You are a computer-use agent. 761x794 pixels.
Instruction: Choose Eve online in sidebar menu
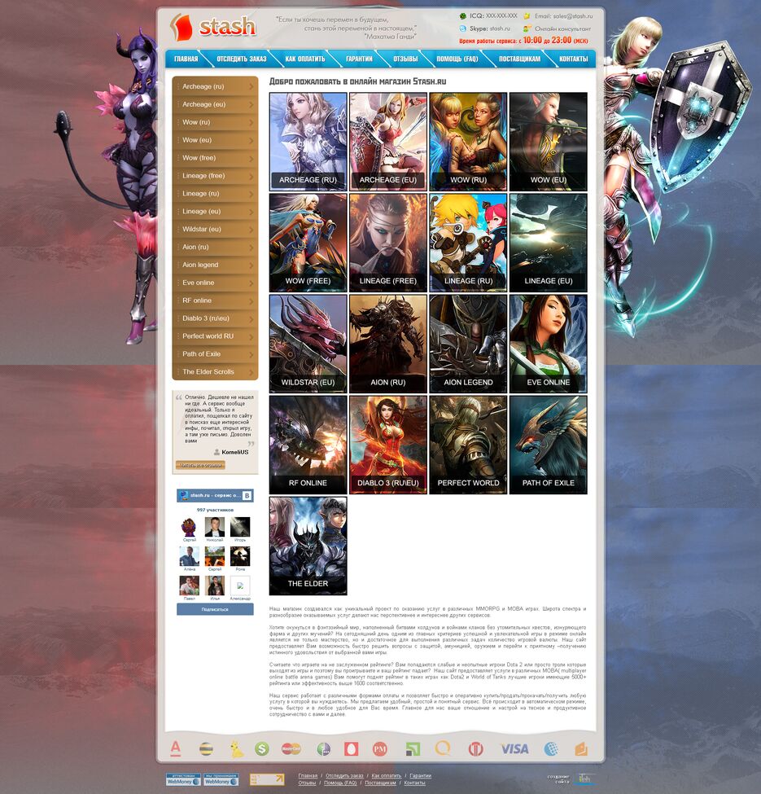(x=215, y=283)
